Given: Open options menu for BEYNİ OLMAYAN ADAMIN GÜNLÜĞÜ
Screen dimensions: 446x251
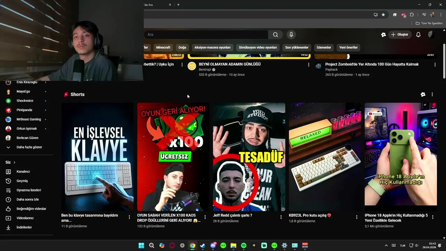Looking at the screenshot, I should coord(308,64).
